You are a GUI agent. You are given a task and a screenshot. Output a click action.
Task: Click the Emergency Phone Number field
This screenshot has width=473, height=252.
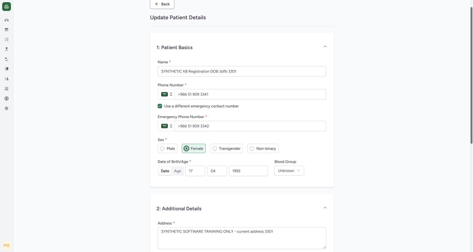[x=250, y=126]
